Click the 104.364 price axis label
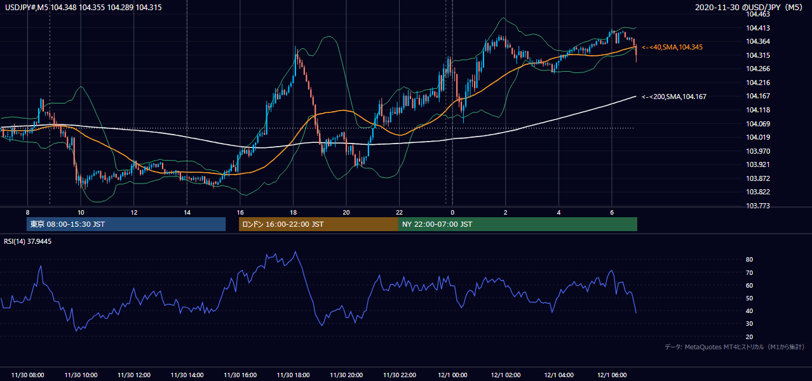This screenshot has height=381, width=812. coord(759,41)
